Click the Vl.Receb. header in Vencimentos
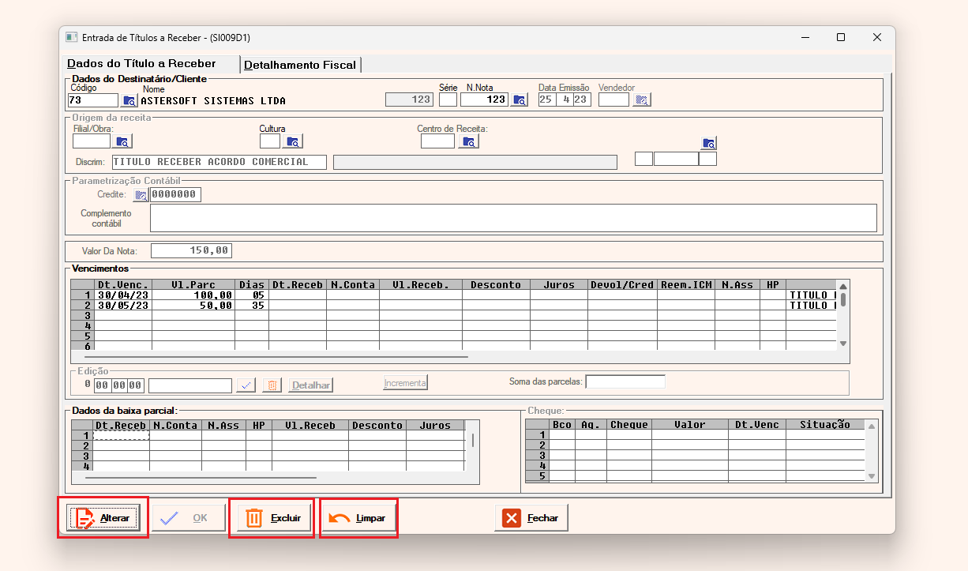The height and width of the screenshot is (571, 968). pyautogui.click(x=421, y=284)
